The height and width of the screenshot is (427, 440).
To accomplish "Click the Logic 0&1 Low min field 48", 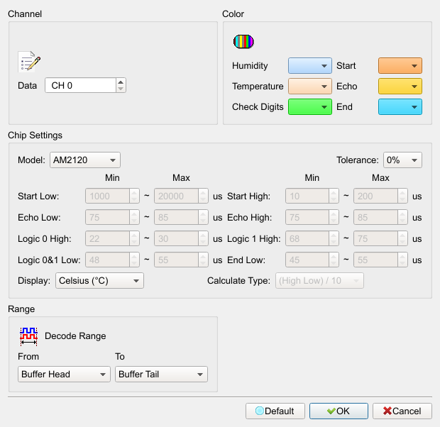I will pos(107,260).
